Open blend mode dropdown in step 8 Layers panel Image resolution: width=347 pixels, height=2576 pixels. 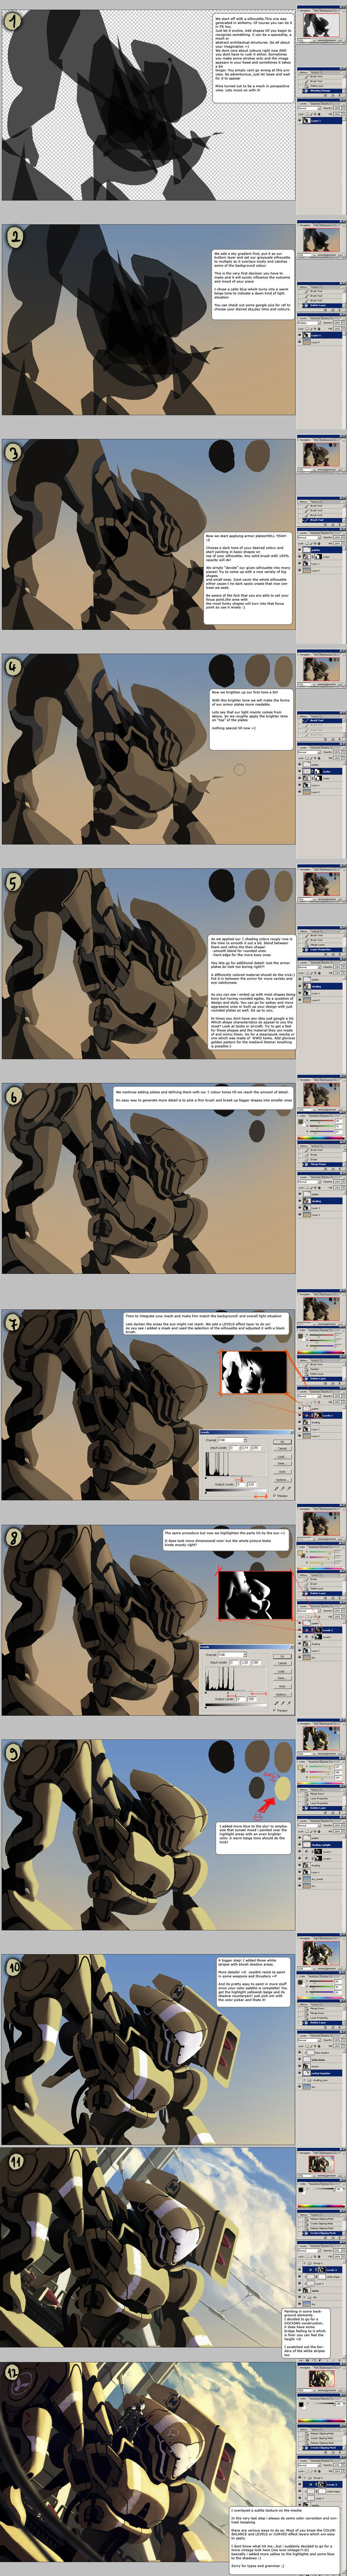click(309, 1611)
